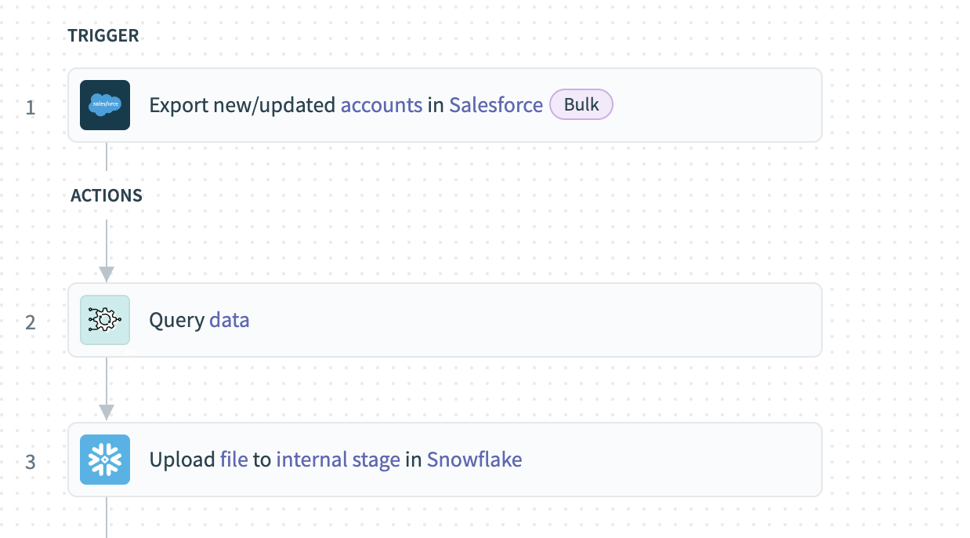Open the "Salesforce" link in step 1
This screenshot has width=970, height=538.
pyautogui.click(x=496, y=105)
